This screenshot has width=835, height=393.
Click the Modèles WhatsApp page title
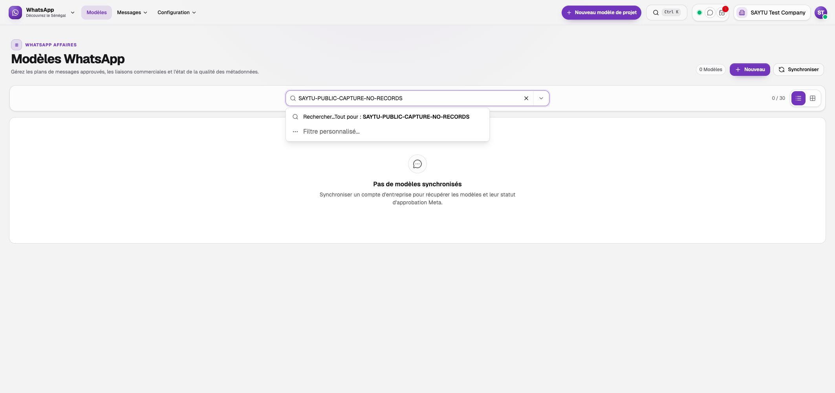68,59
